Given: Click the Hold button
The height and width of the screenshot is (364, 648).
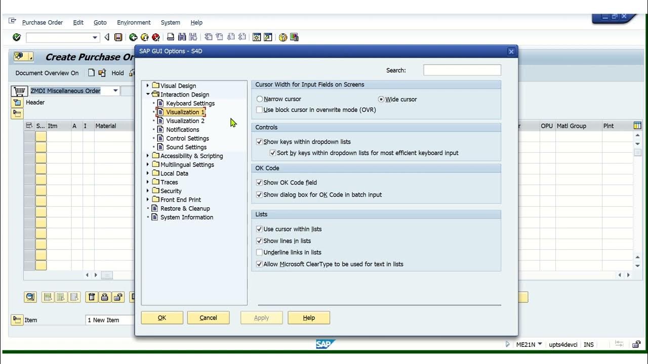Looking at the screenshot, I should [117, 73].
